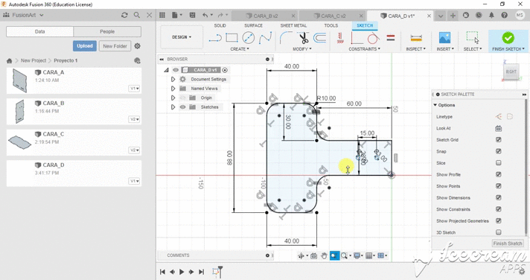Search in the data panel
This screenshot has height=280, width=530.
[136, 15]
